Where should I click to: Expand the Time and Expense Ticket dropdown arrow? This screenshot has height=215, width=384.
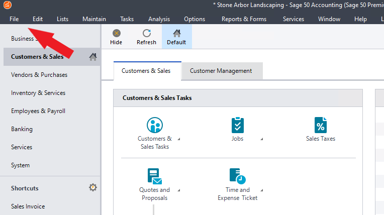pos(261,190)
